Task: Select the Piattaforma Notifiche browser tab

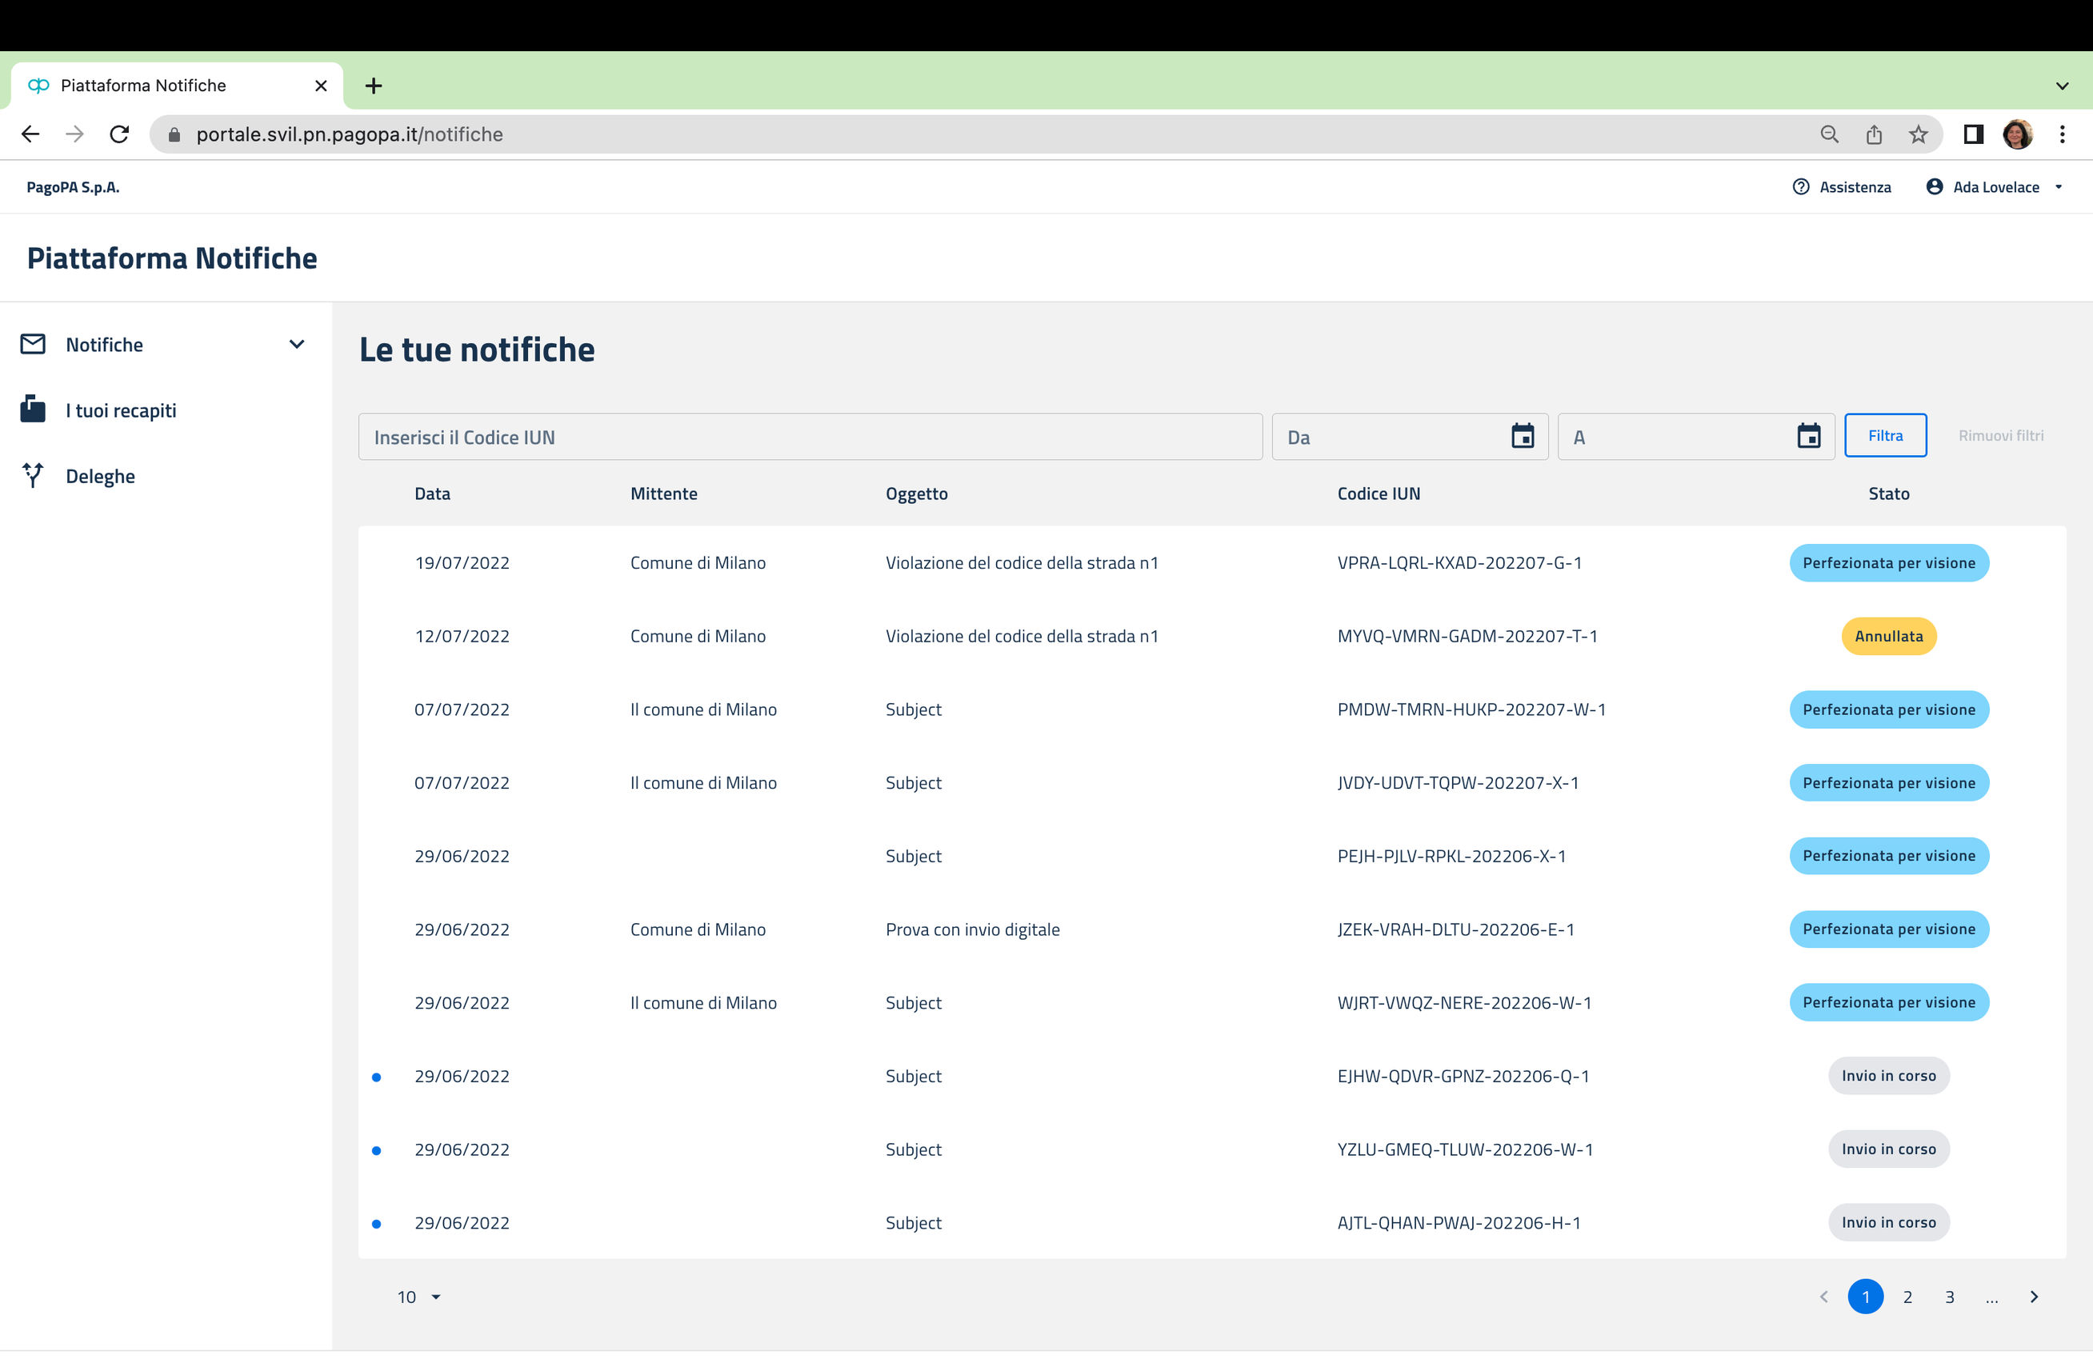Action: click(143, 86)
